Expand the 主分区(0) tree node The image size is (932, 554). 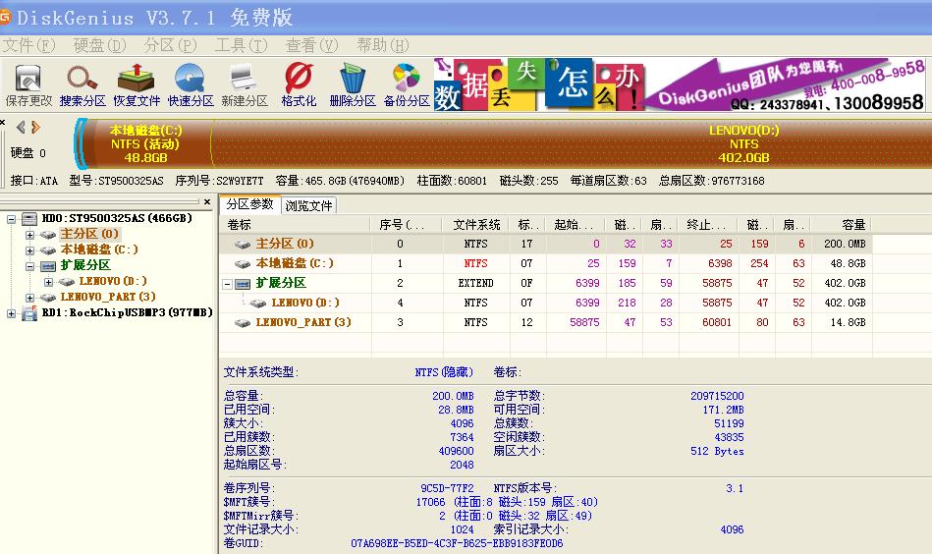tap(29, 235)
